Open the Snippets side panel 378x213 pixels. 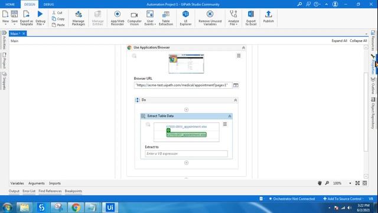coord(4,81)
